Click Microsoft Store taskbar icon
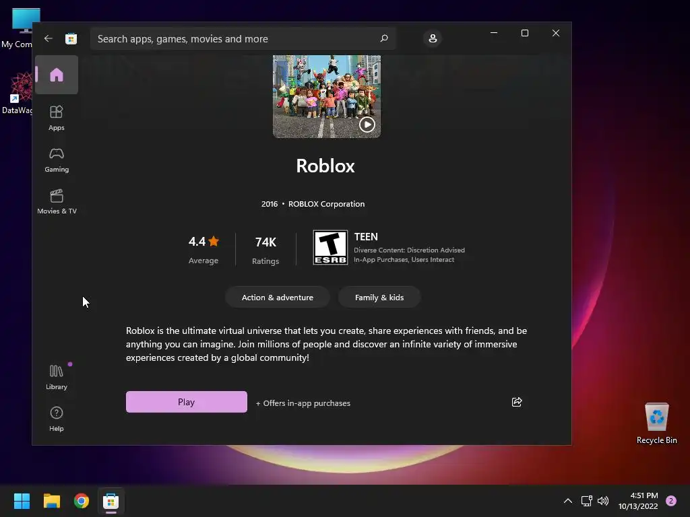Screen dimensions: 690x517 (111, 501)
